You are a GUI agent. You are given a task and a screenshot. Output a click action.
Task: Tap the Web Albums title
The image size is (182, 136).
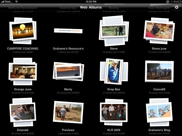91,7
